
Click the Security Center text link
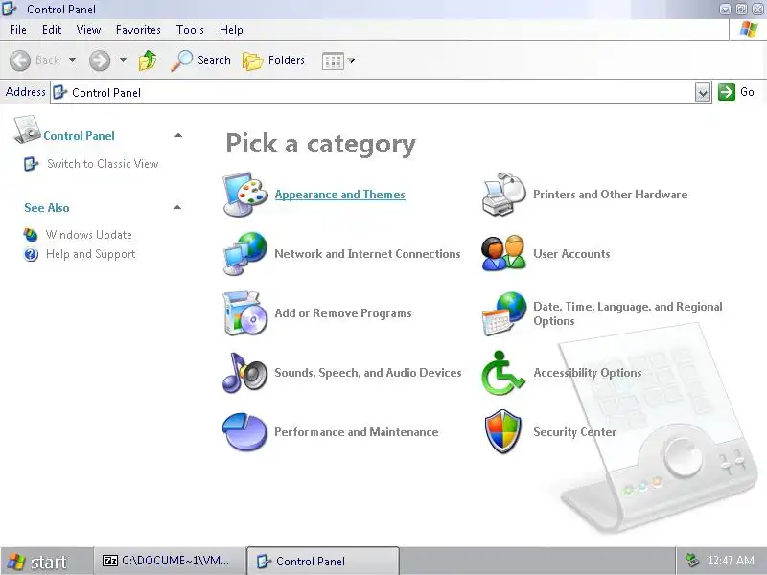(574, 432)
